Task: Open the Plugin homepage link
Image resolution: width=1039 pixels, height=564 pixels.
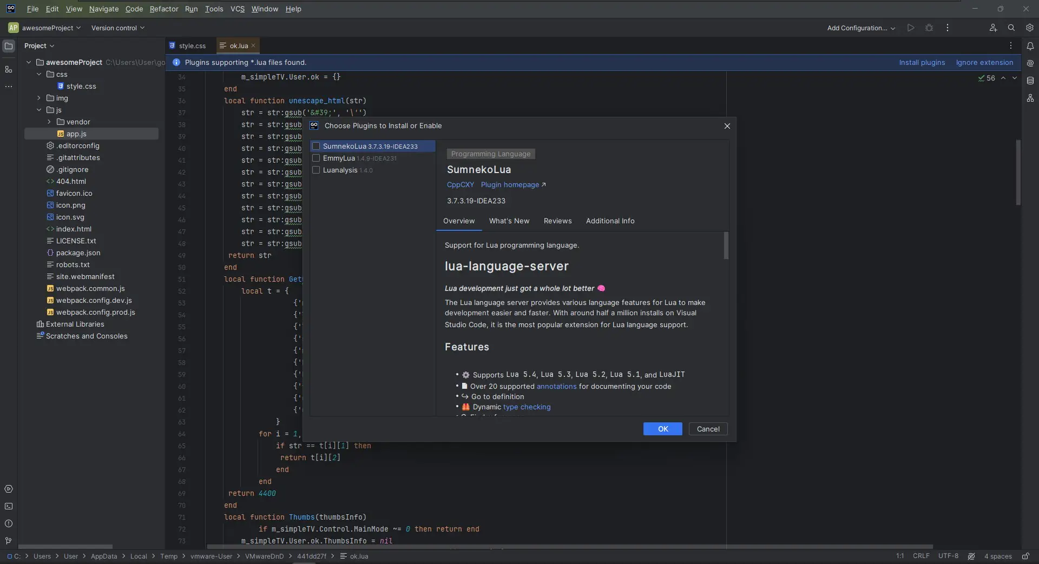Action: coord(514,184)
